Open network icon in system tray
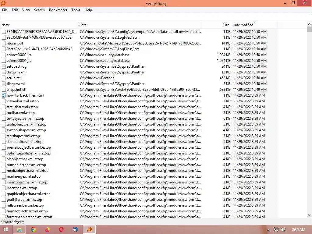This screenshot has height=234, width=312. coord(276,230)
